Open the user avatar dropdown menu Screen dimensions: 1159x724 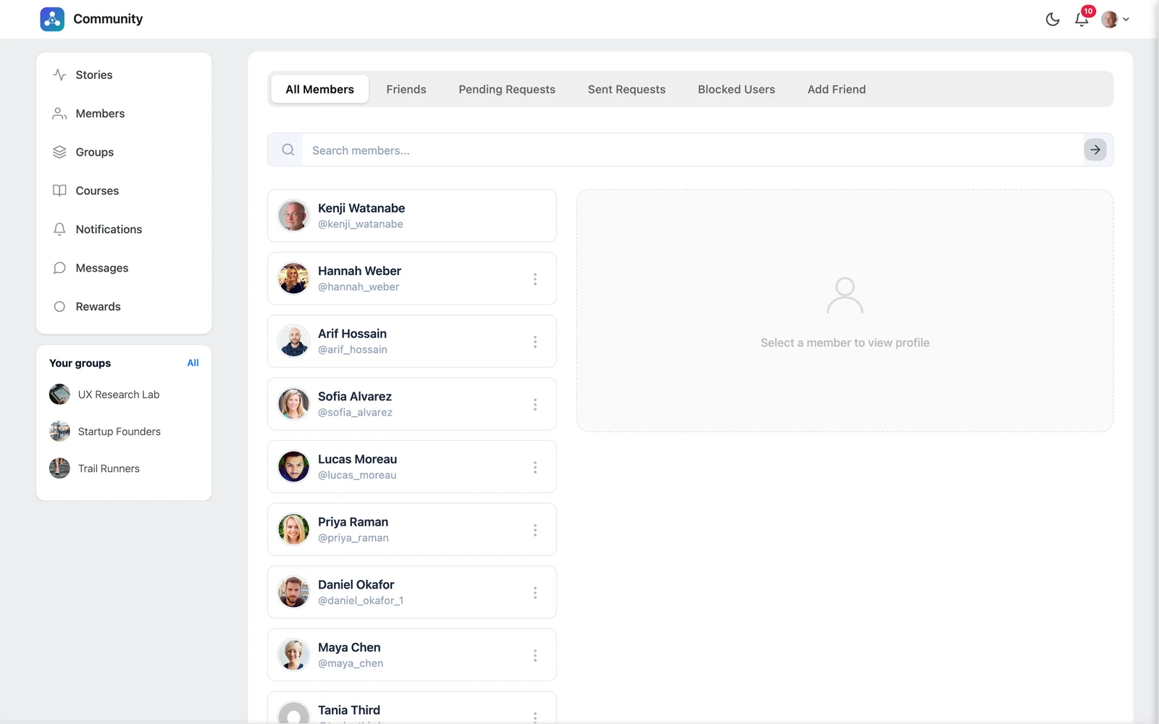click(1115, 20)
